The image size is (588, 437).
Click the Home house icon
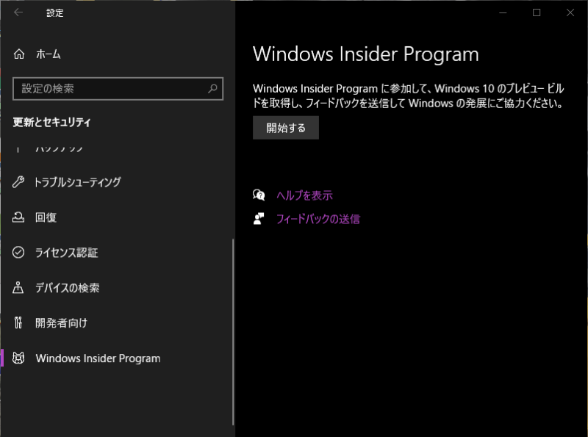coord(19,54)
